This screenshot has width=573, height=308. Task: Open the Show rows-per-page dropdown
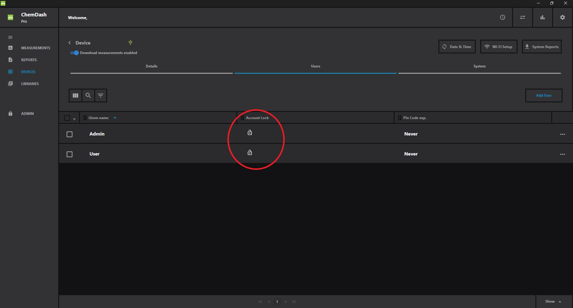(x=553, y=301)
